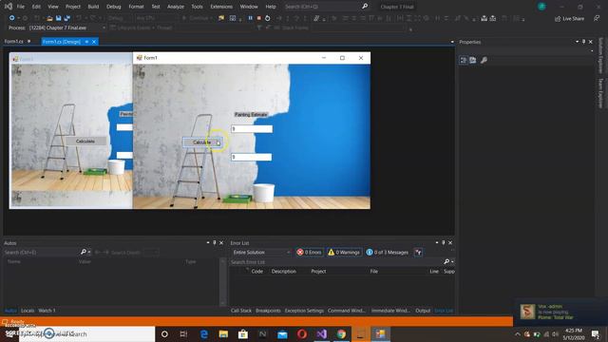Click the lower text box in running Form1

[251, 157]
